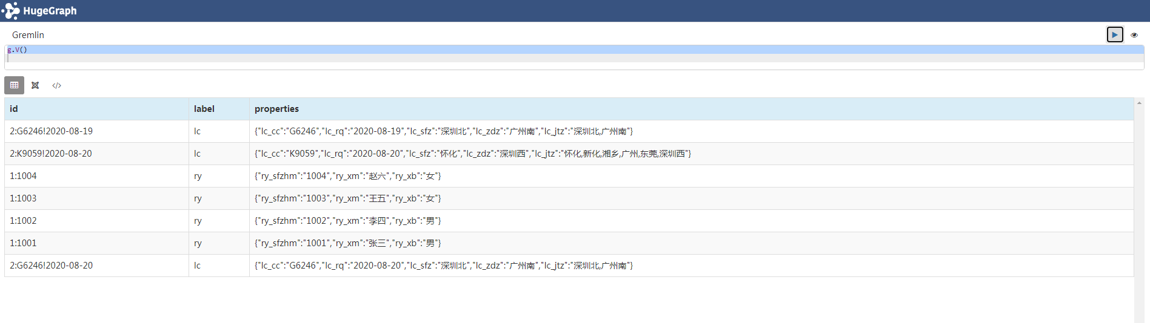Switch to raw code JSON view
The image size is (1150, 323).
click(56, 85)
